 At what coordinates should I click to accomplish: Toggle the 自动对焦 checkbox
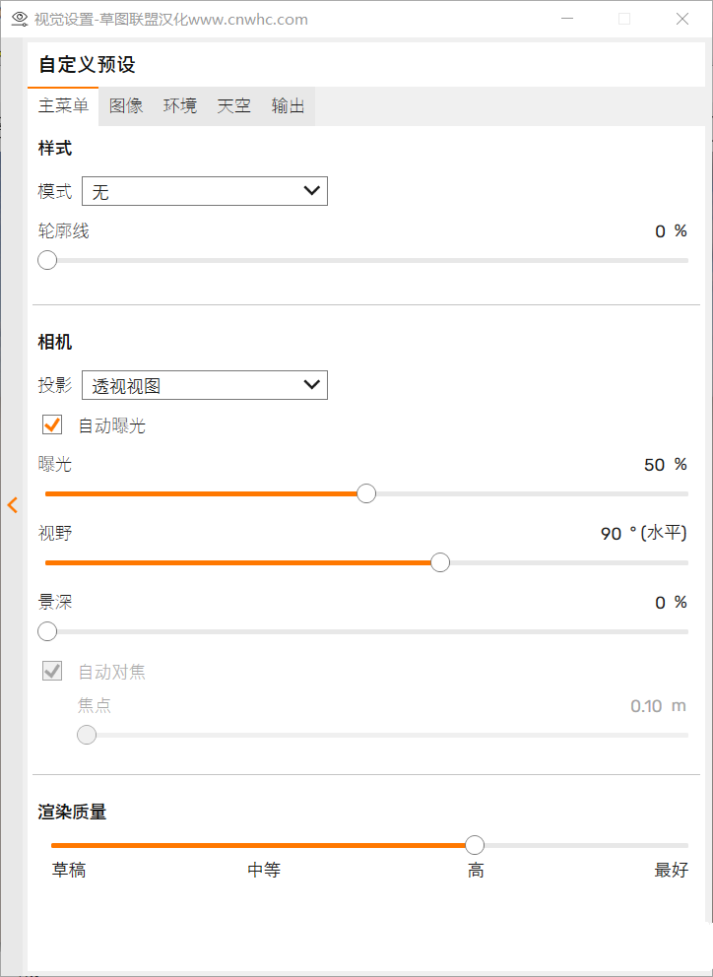52,671
